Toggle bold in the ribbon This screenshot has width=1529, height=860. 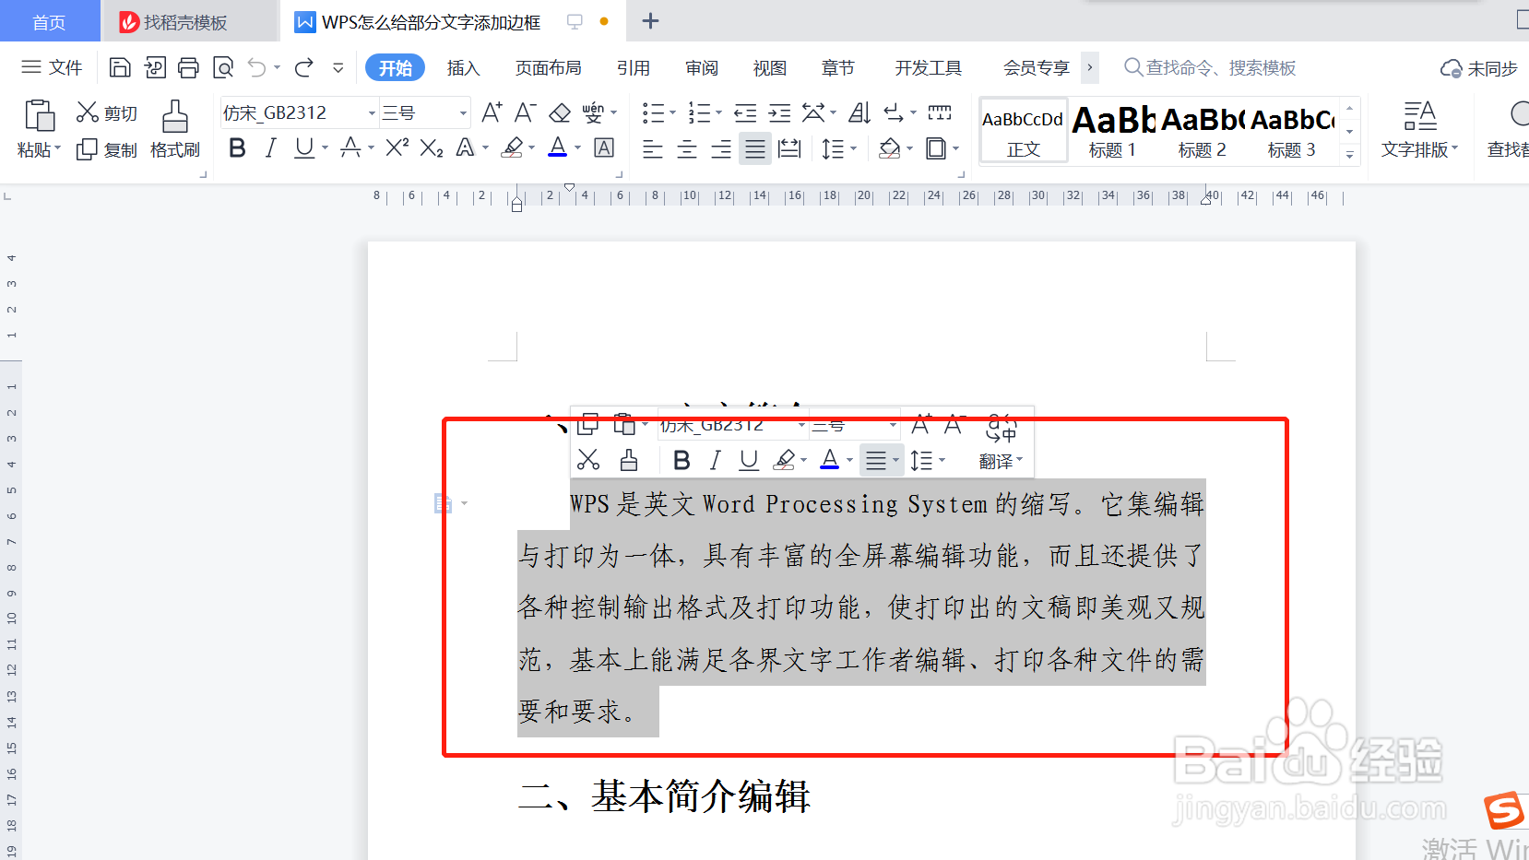pyautogui.click(x=237, y=147)
